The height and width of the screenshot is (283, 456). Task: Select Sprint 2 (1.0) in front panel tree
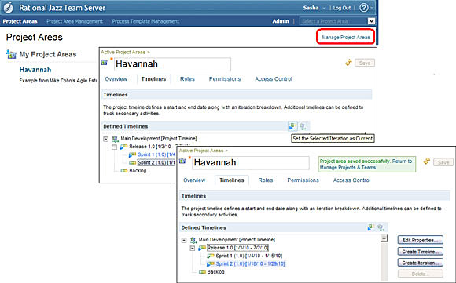[x=250, y=264]
